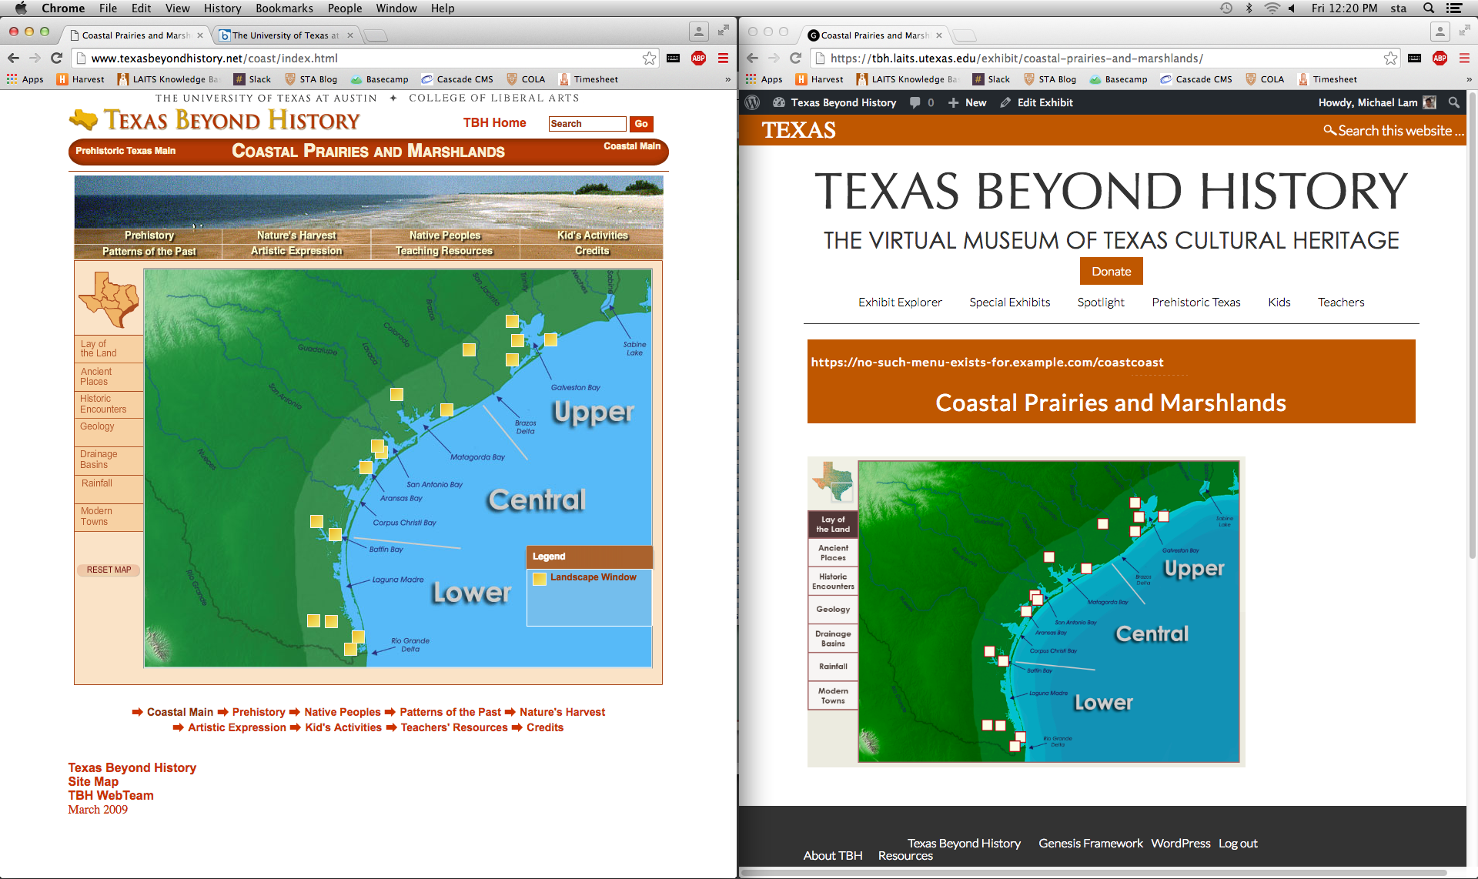
Task: Click yellow landscape marker near Sabine Lake
Action: click(551, 339)
